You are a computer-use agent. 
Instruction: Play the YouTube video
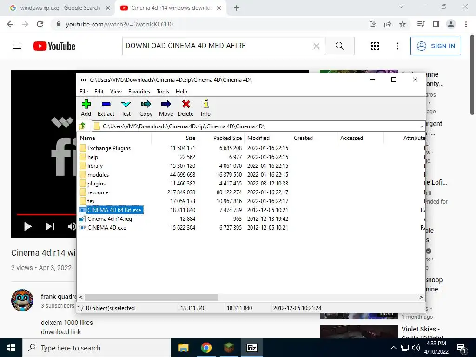tap(27, 226)
